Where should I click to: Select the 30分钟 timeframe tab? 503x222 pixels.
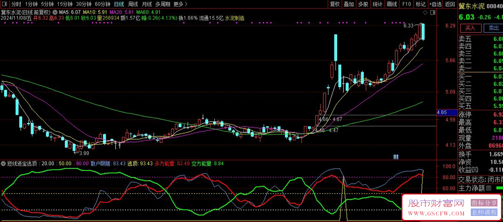click(x=83, y=4)
